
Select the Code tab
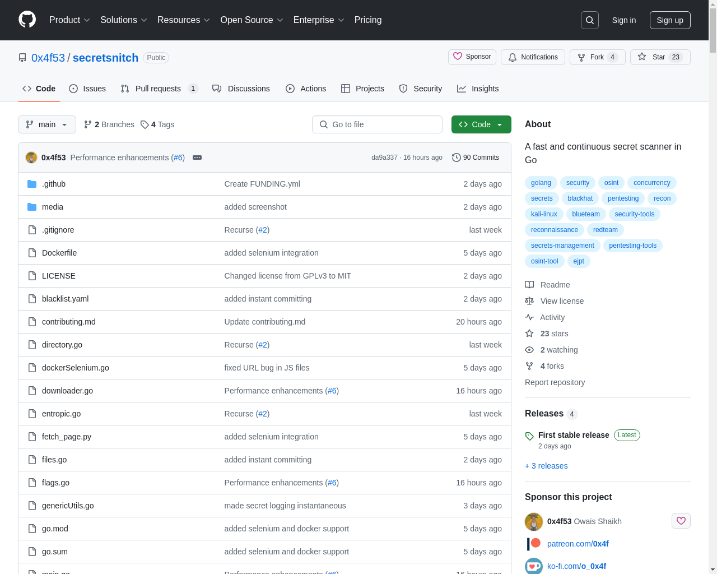pos(39,89)
